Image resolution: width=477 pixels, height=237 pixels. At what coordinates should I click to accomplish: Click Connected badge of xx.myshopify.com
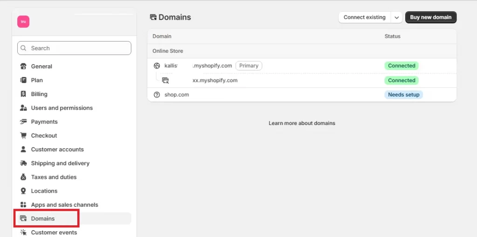pos(402,80)
